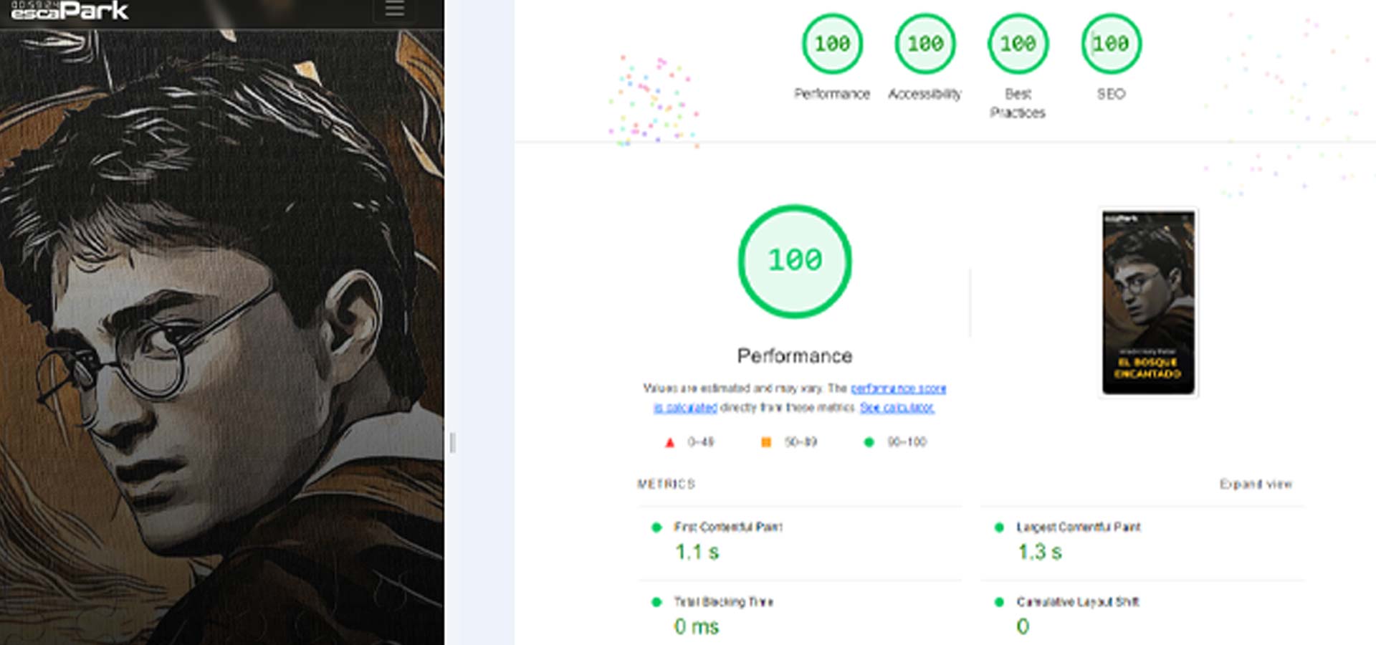Expand the Total Blocking Time metric
Image resolution: width=1376 pixels, height=645 pixels.
[800, 614]
